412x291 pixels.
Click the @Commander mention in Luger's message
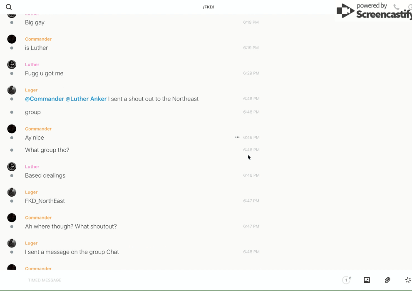45,99
